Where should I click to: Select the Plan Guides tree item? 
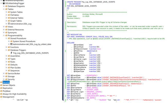pyautogui.click(x=15, y=68)
